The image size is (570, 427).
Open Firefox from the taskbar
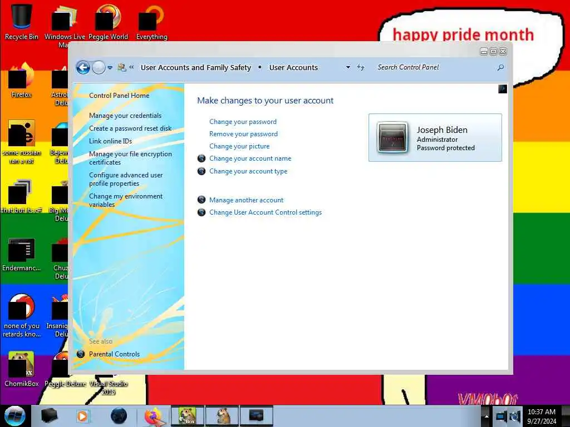[154, 416]
